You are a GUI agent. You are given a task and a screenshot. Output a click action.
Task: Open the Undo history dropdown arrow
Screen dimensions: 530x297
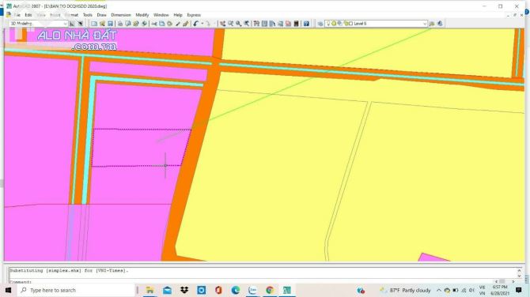click(203, 24)
